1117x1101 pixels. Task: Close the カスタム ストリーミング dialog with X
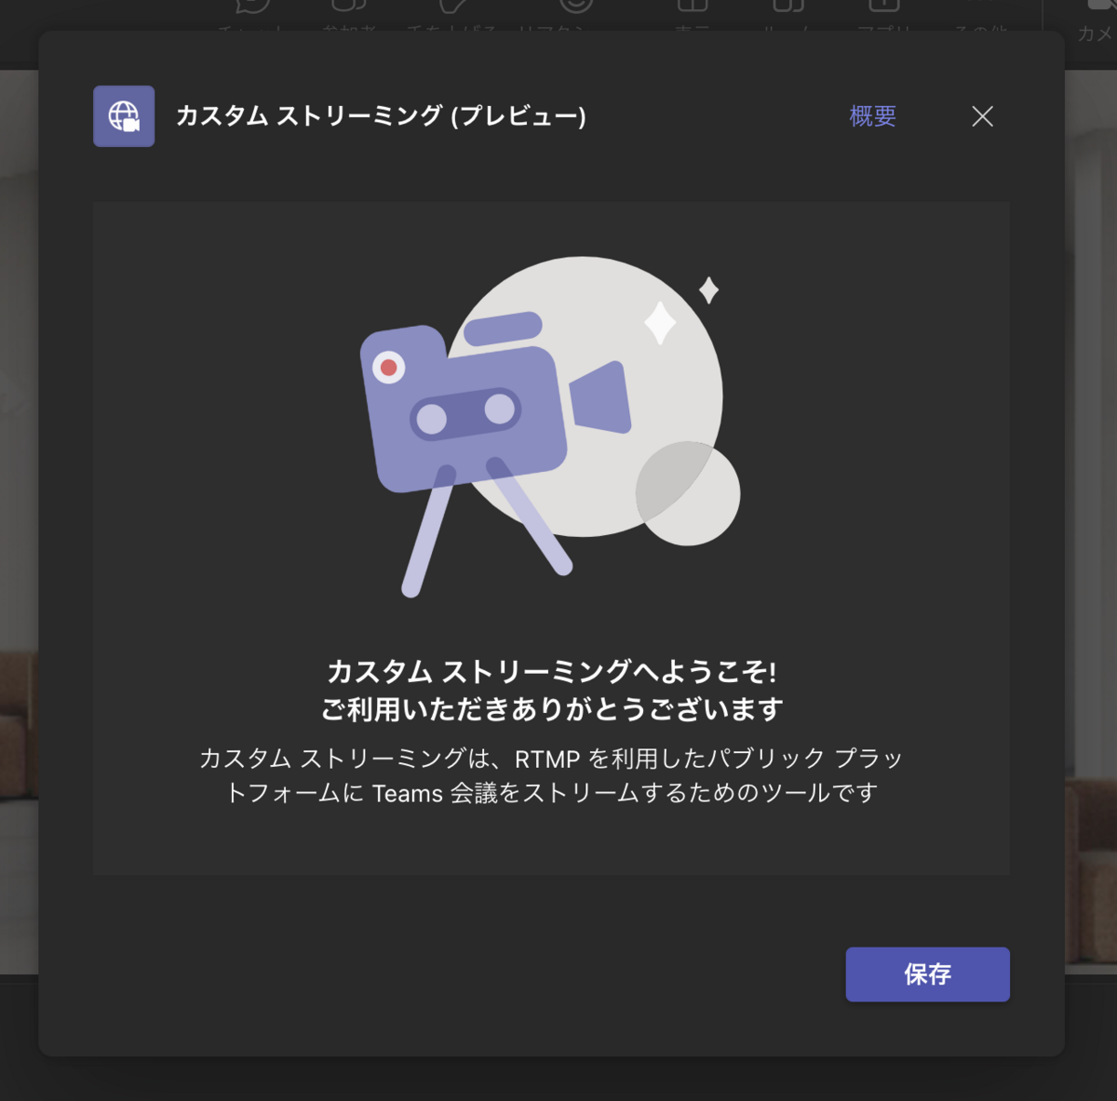coord(982,116)
